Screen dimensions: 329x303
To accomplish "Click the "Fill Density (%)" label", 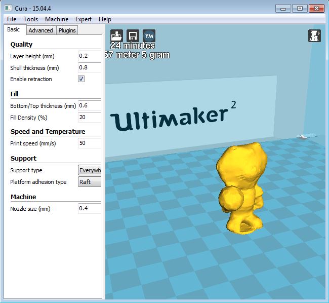I will pyautogui.click(x=29, y=118).
